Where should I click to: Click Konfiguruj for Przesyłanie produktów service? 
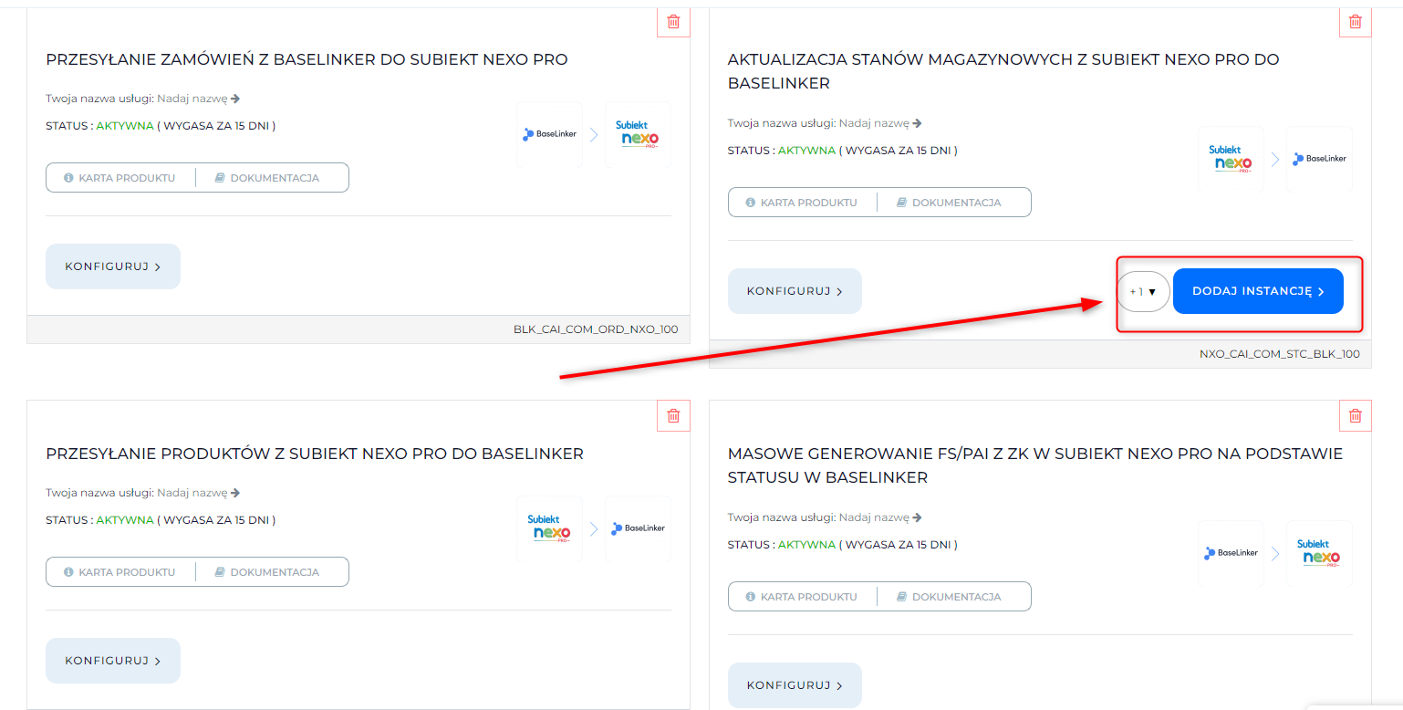click(x=113, y=661)
